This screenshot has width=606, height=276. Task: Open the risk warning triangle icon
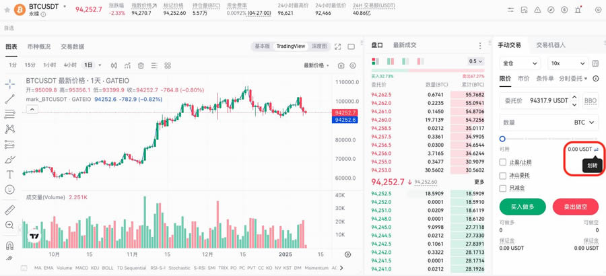coord(537,9)
